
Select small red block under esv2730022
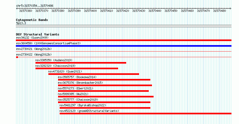17,57
